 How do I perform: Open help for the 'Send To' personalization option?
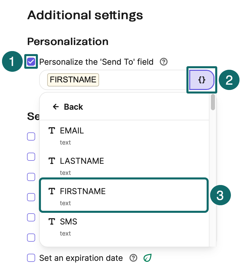pyautogui.click(x=163, y=62)
